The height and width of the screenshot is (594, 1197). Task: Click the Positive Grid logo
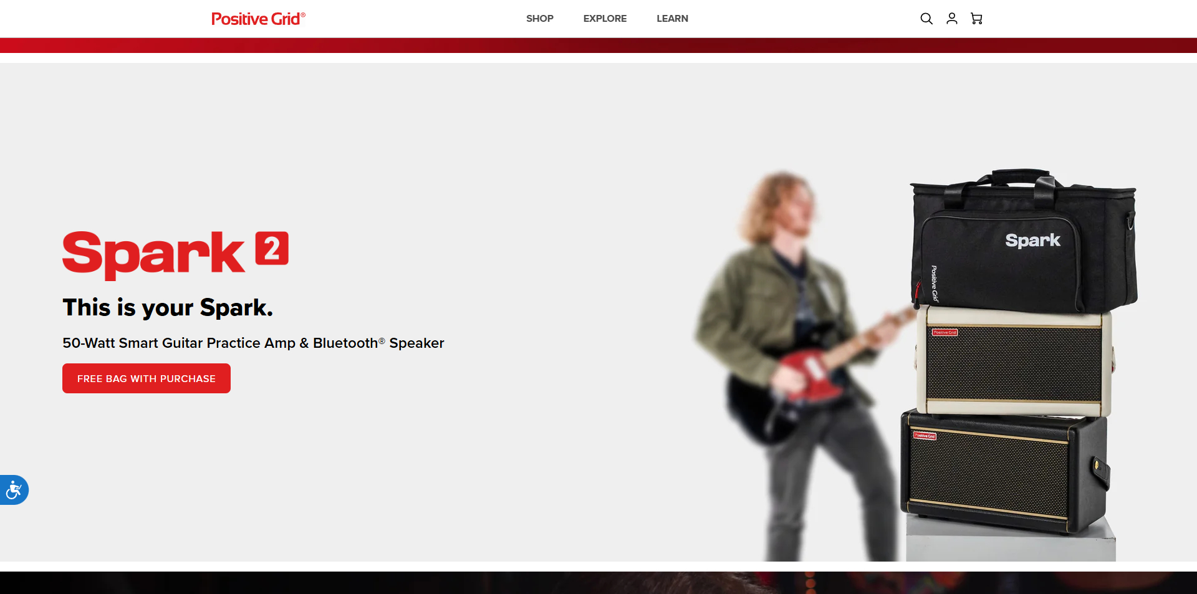coord(258,19)
